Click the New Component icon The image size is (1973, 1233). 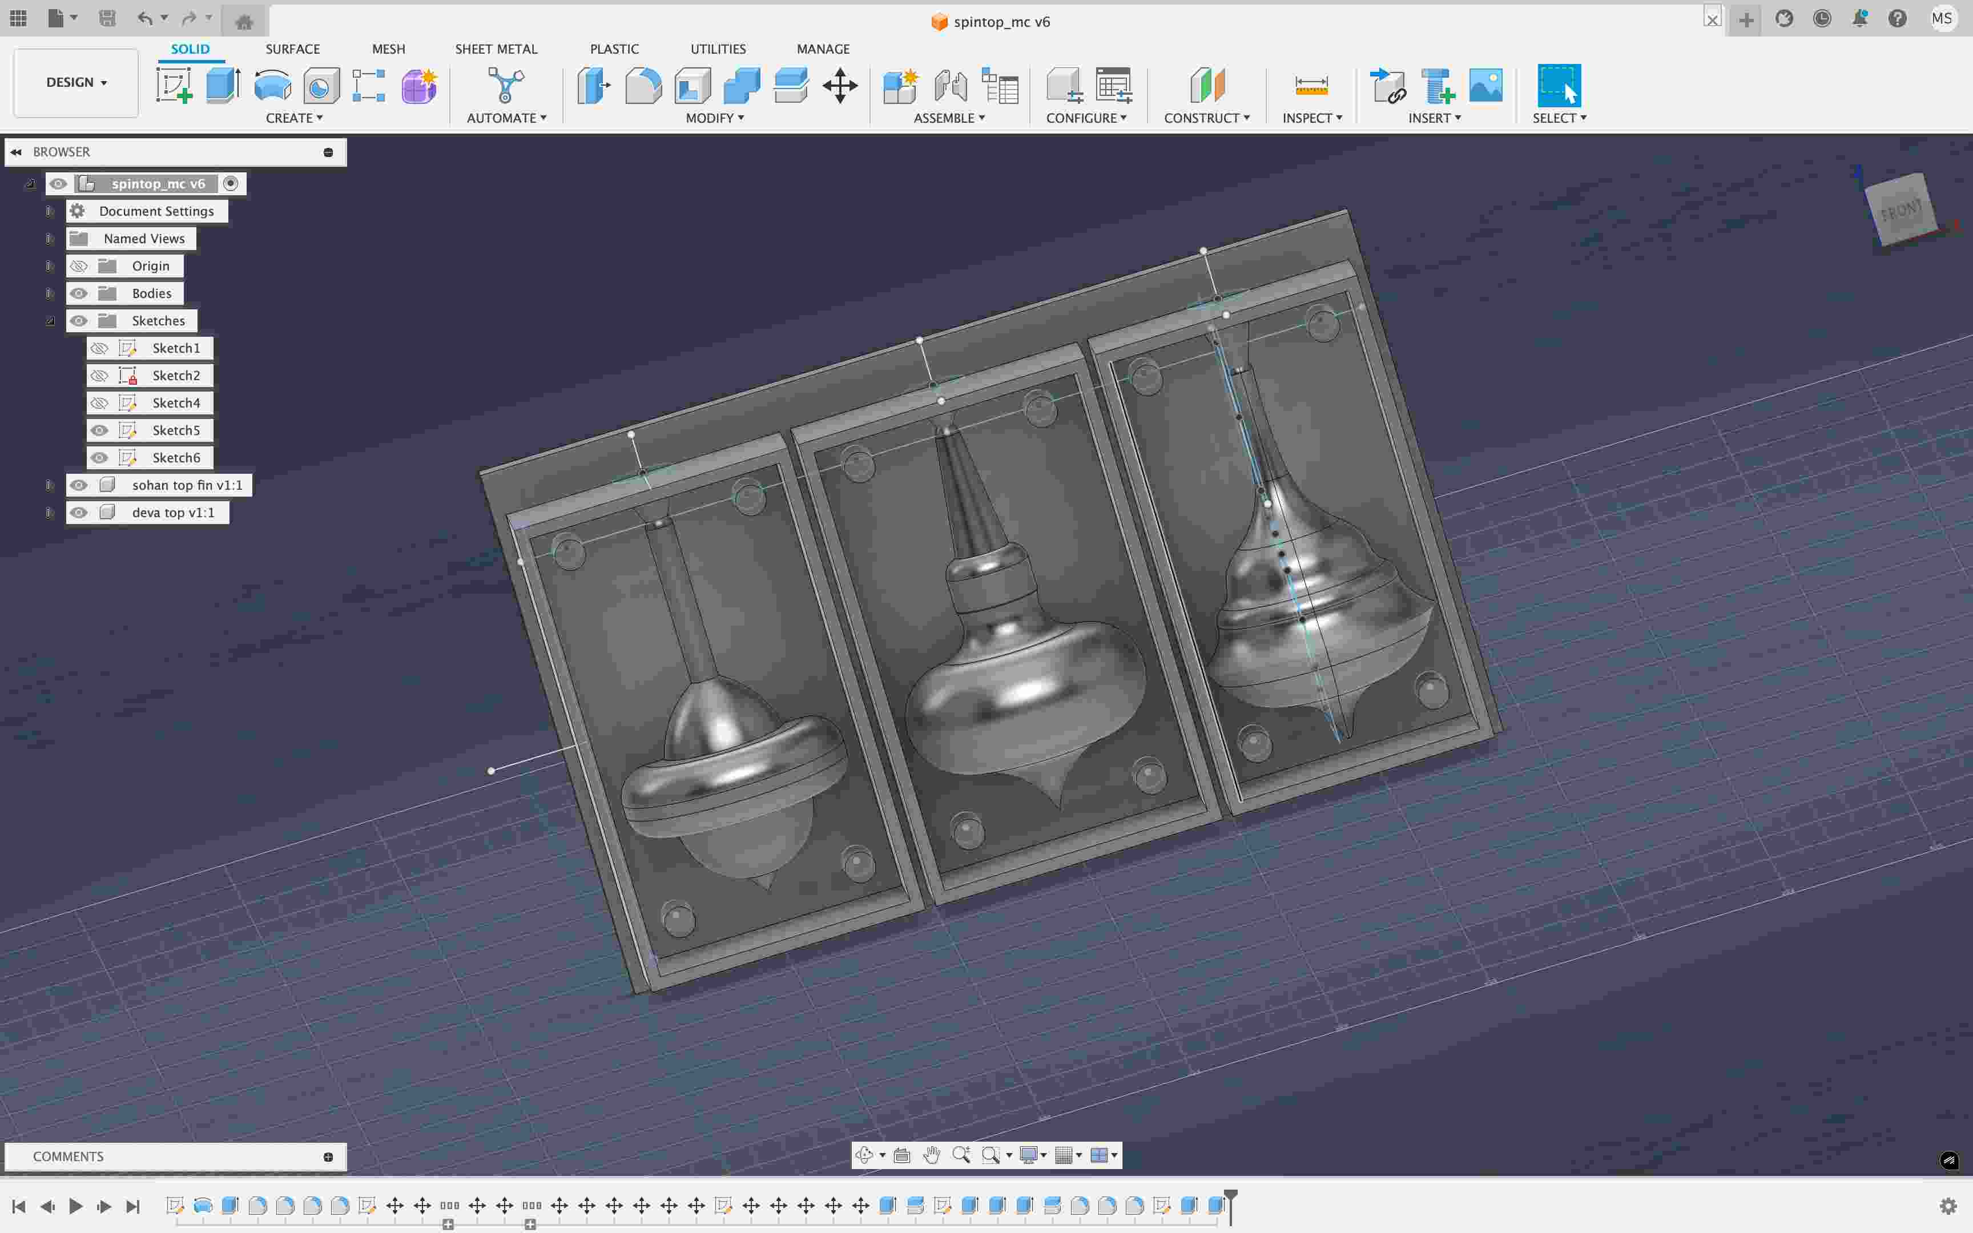click(x=901, y=86)
